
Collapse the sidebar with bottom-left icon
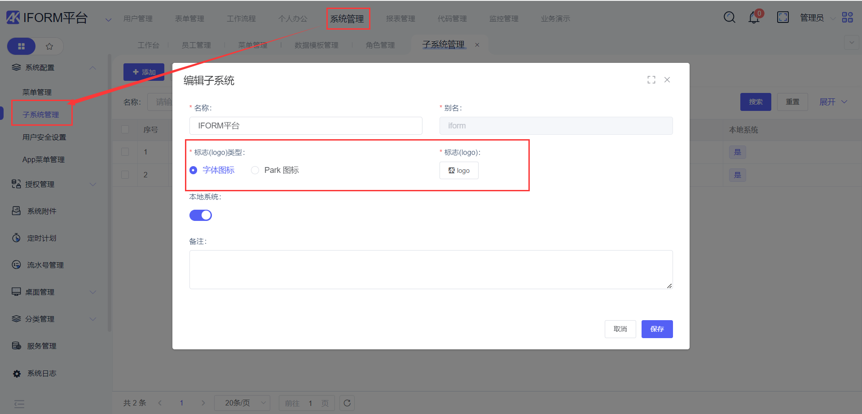click(19, 404)
